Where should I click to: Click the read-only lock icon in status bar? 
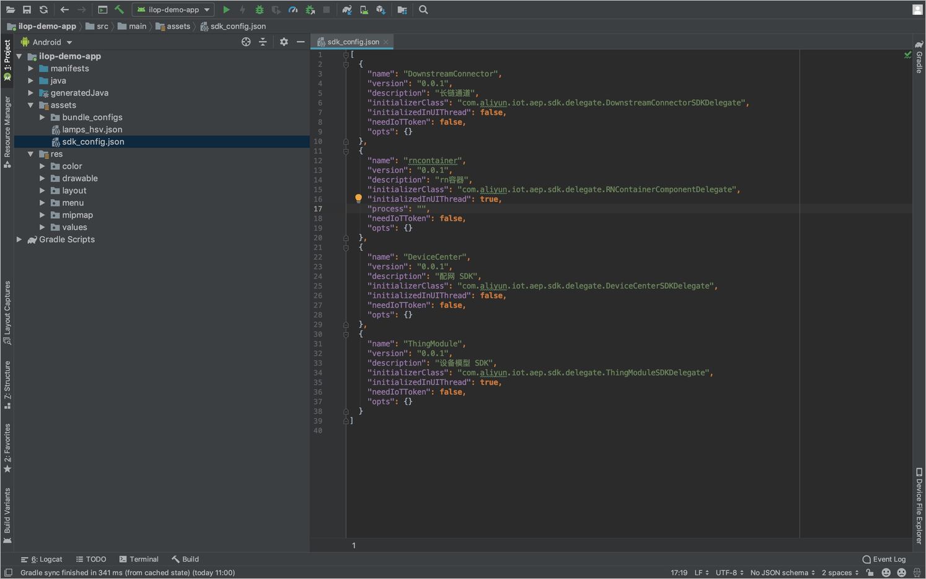click(870, 573)
